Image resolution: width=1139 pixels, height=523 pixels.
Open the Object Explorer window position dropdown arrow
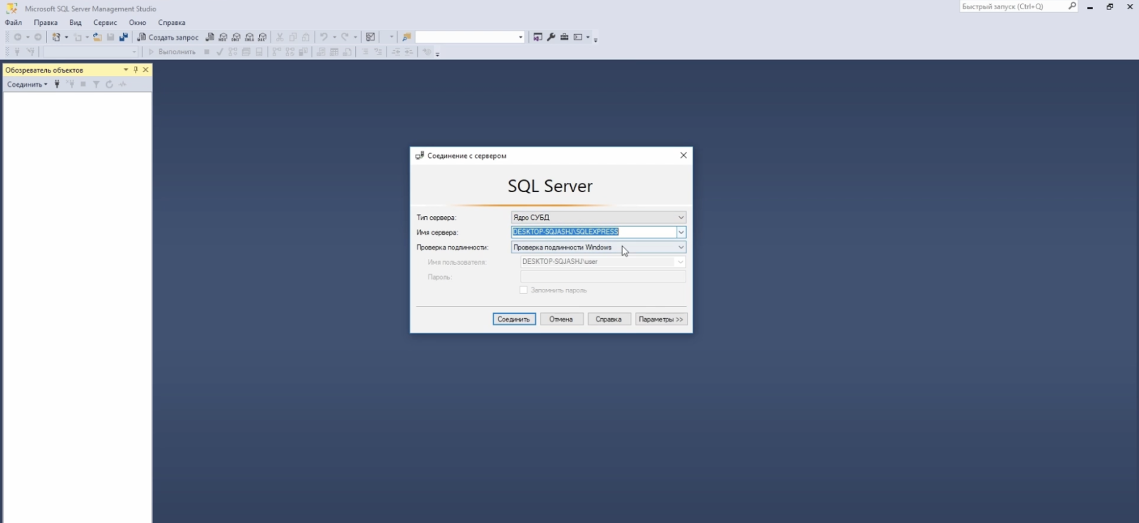(x=126, y=70)
